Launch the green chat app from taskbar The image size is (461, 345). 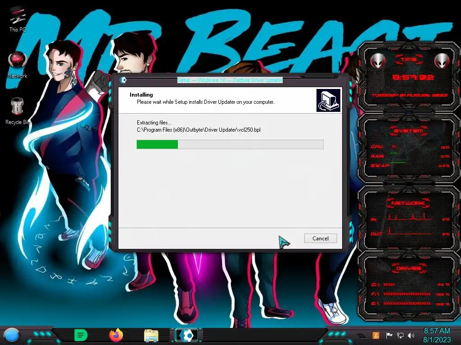click(x=81, y=335)
